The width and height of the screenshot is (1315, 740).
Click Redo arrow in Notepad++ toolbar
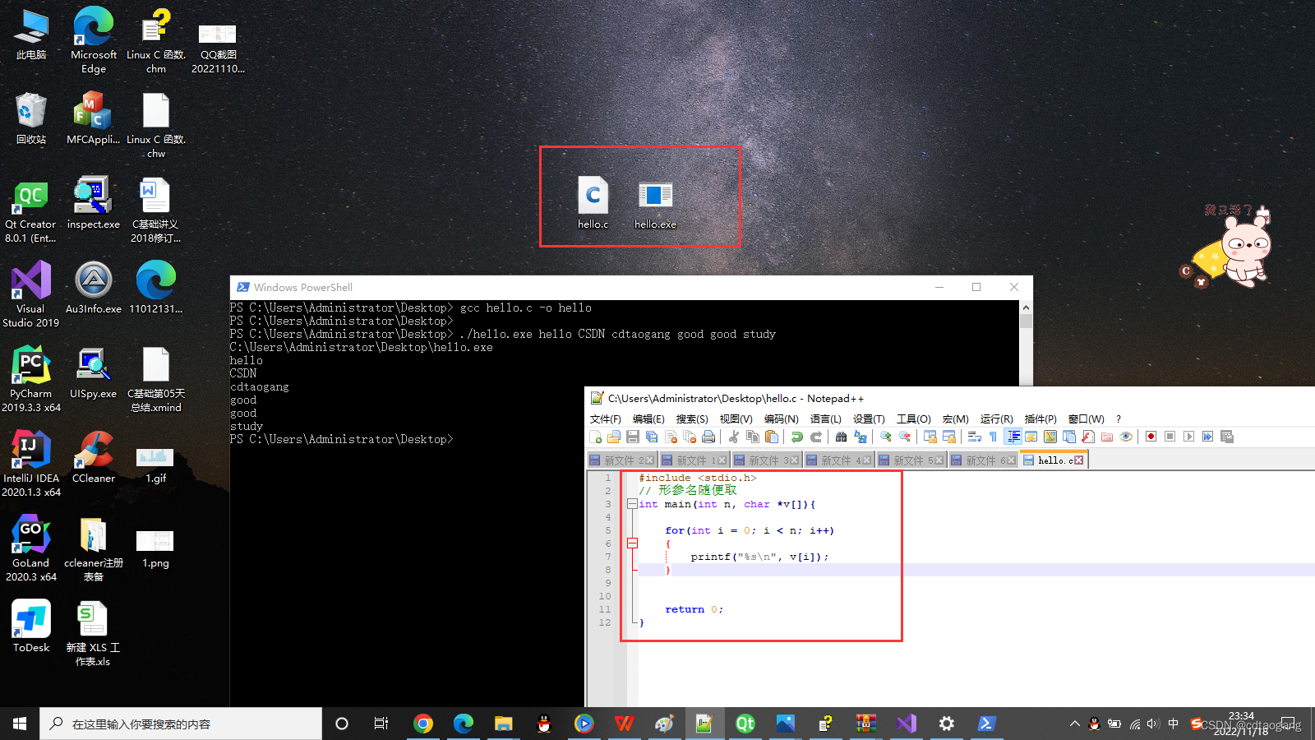coord(816,437)
